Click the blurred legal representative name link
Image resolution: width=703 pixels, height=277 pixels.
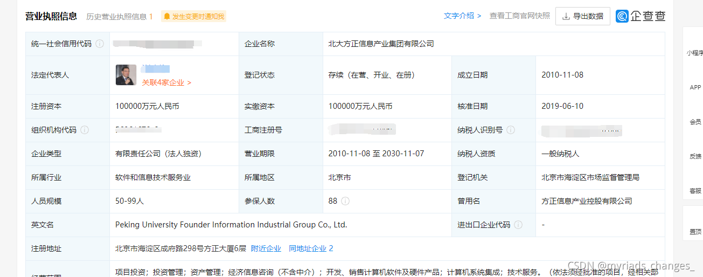[x=156, y=68]
